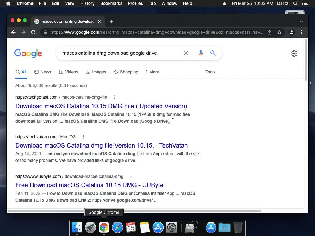Click the techgofast.com URL breadcrumb
315x236 pixels.
pyautogui.click(x=61, y=97)
